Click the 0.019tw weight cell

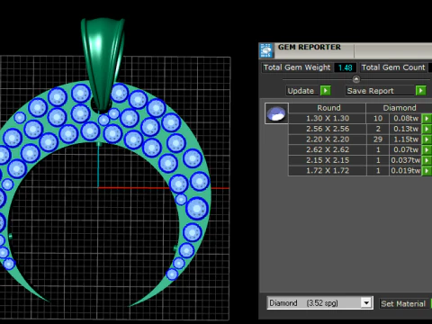coord(406,171)
